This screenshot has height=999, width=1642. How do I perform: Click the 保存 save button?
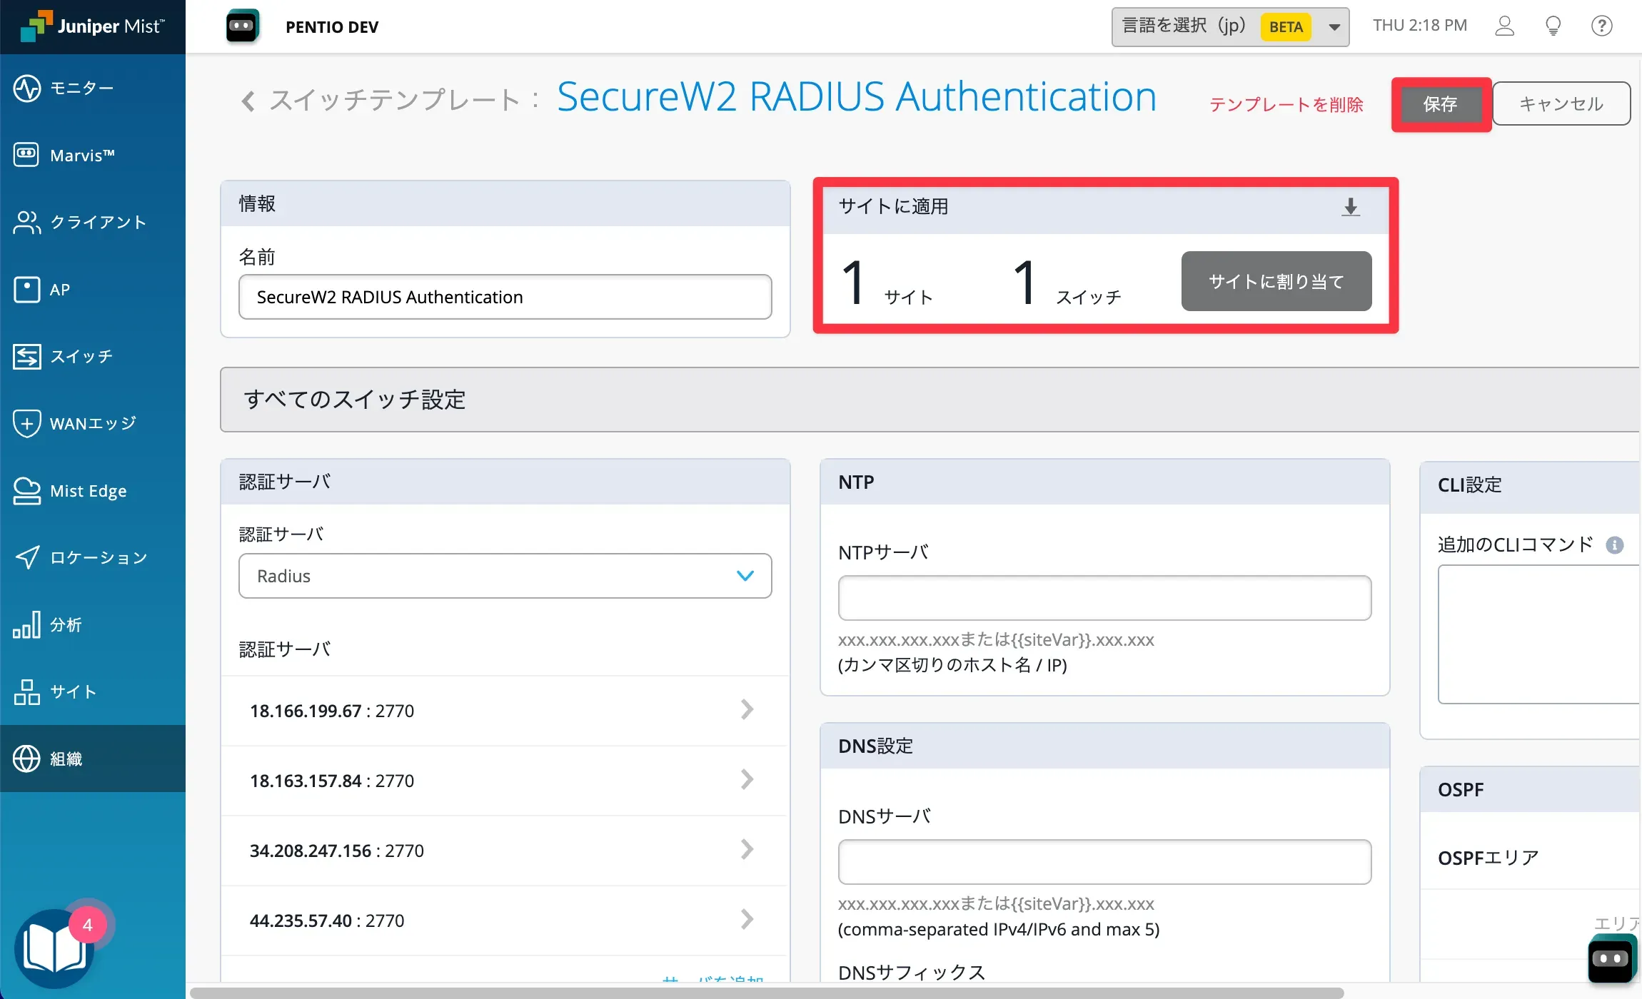pos(1440,104)
